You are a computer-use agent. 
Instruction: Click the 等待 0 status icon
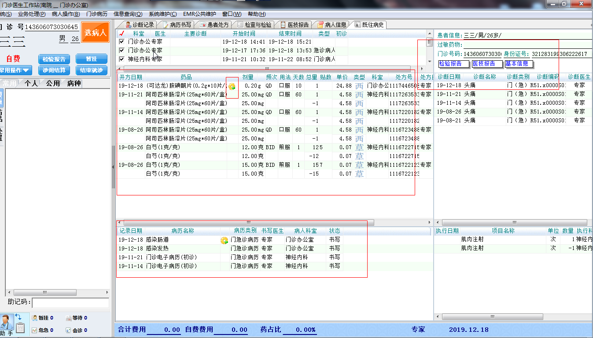68,318
